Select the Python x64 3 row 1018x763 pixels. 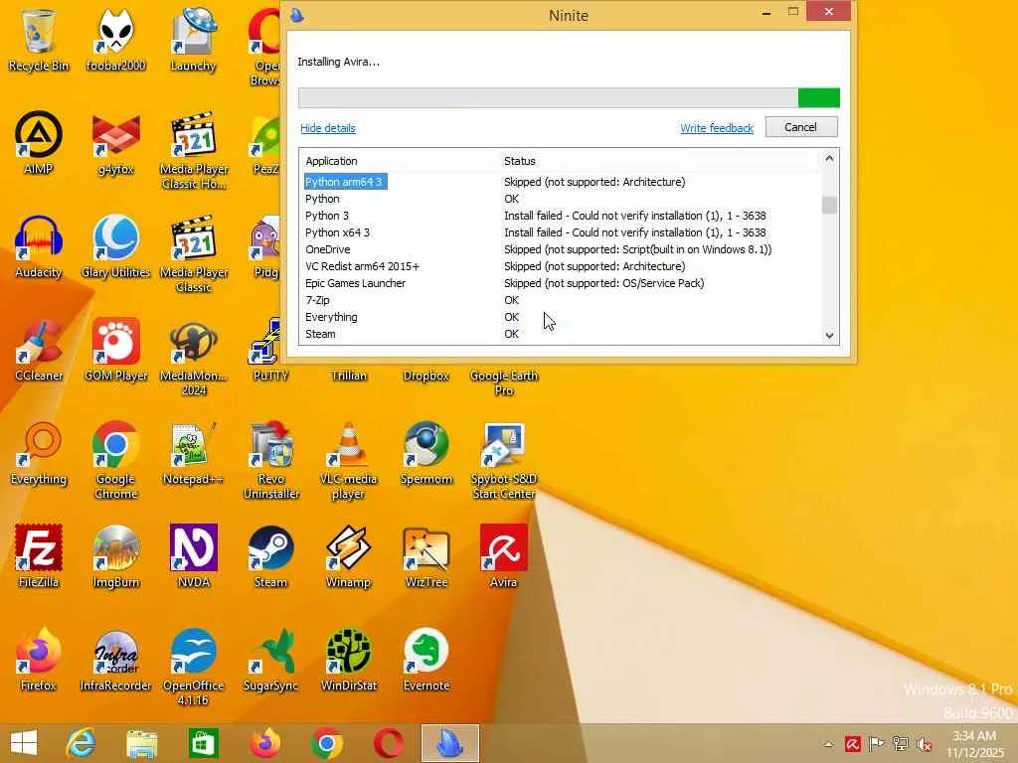560,232
